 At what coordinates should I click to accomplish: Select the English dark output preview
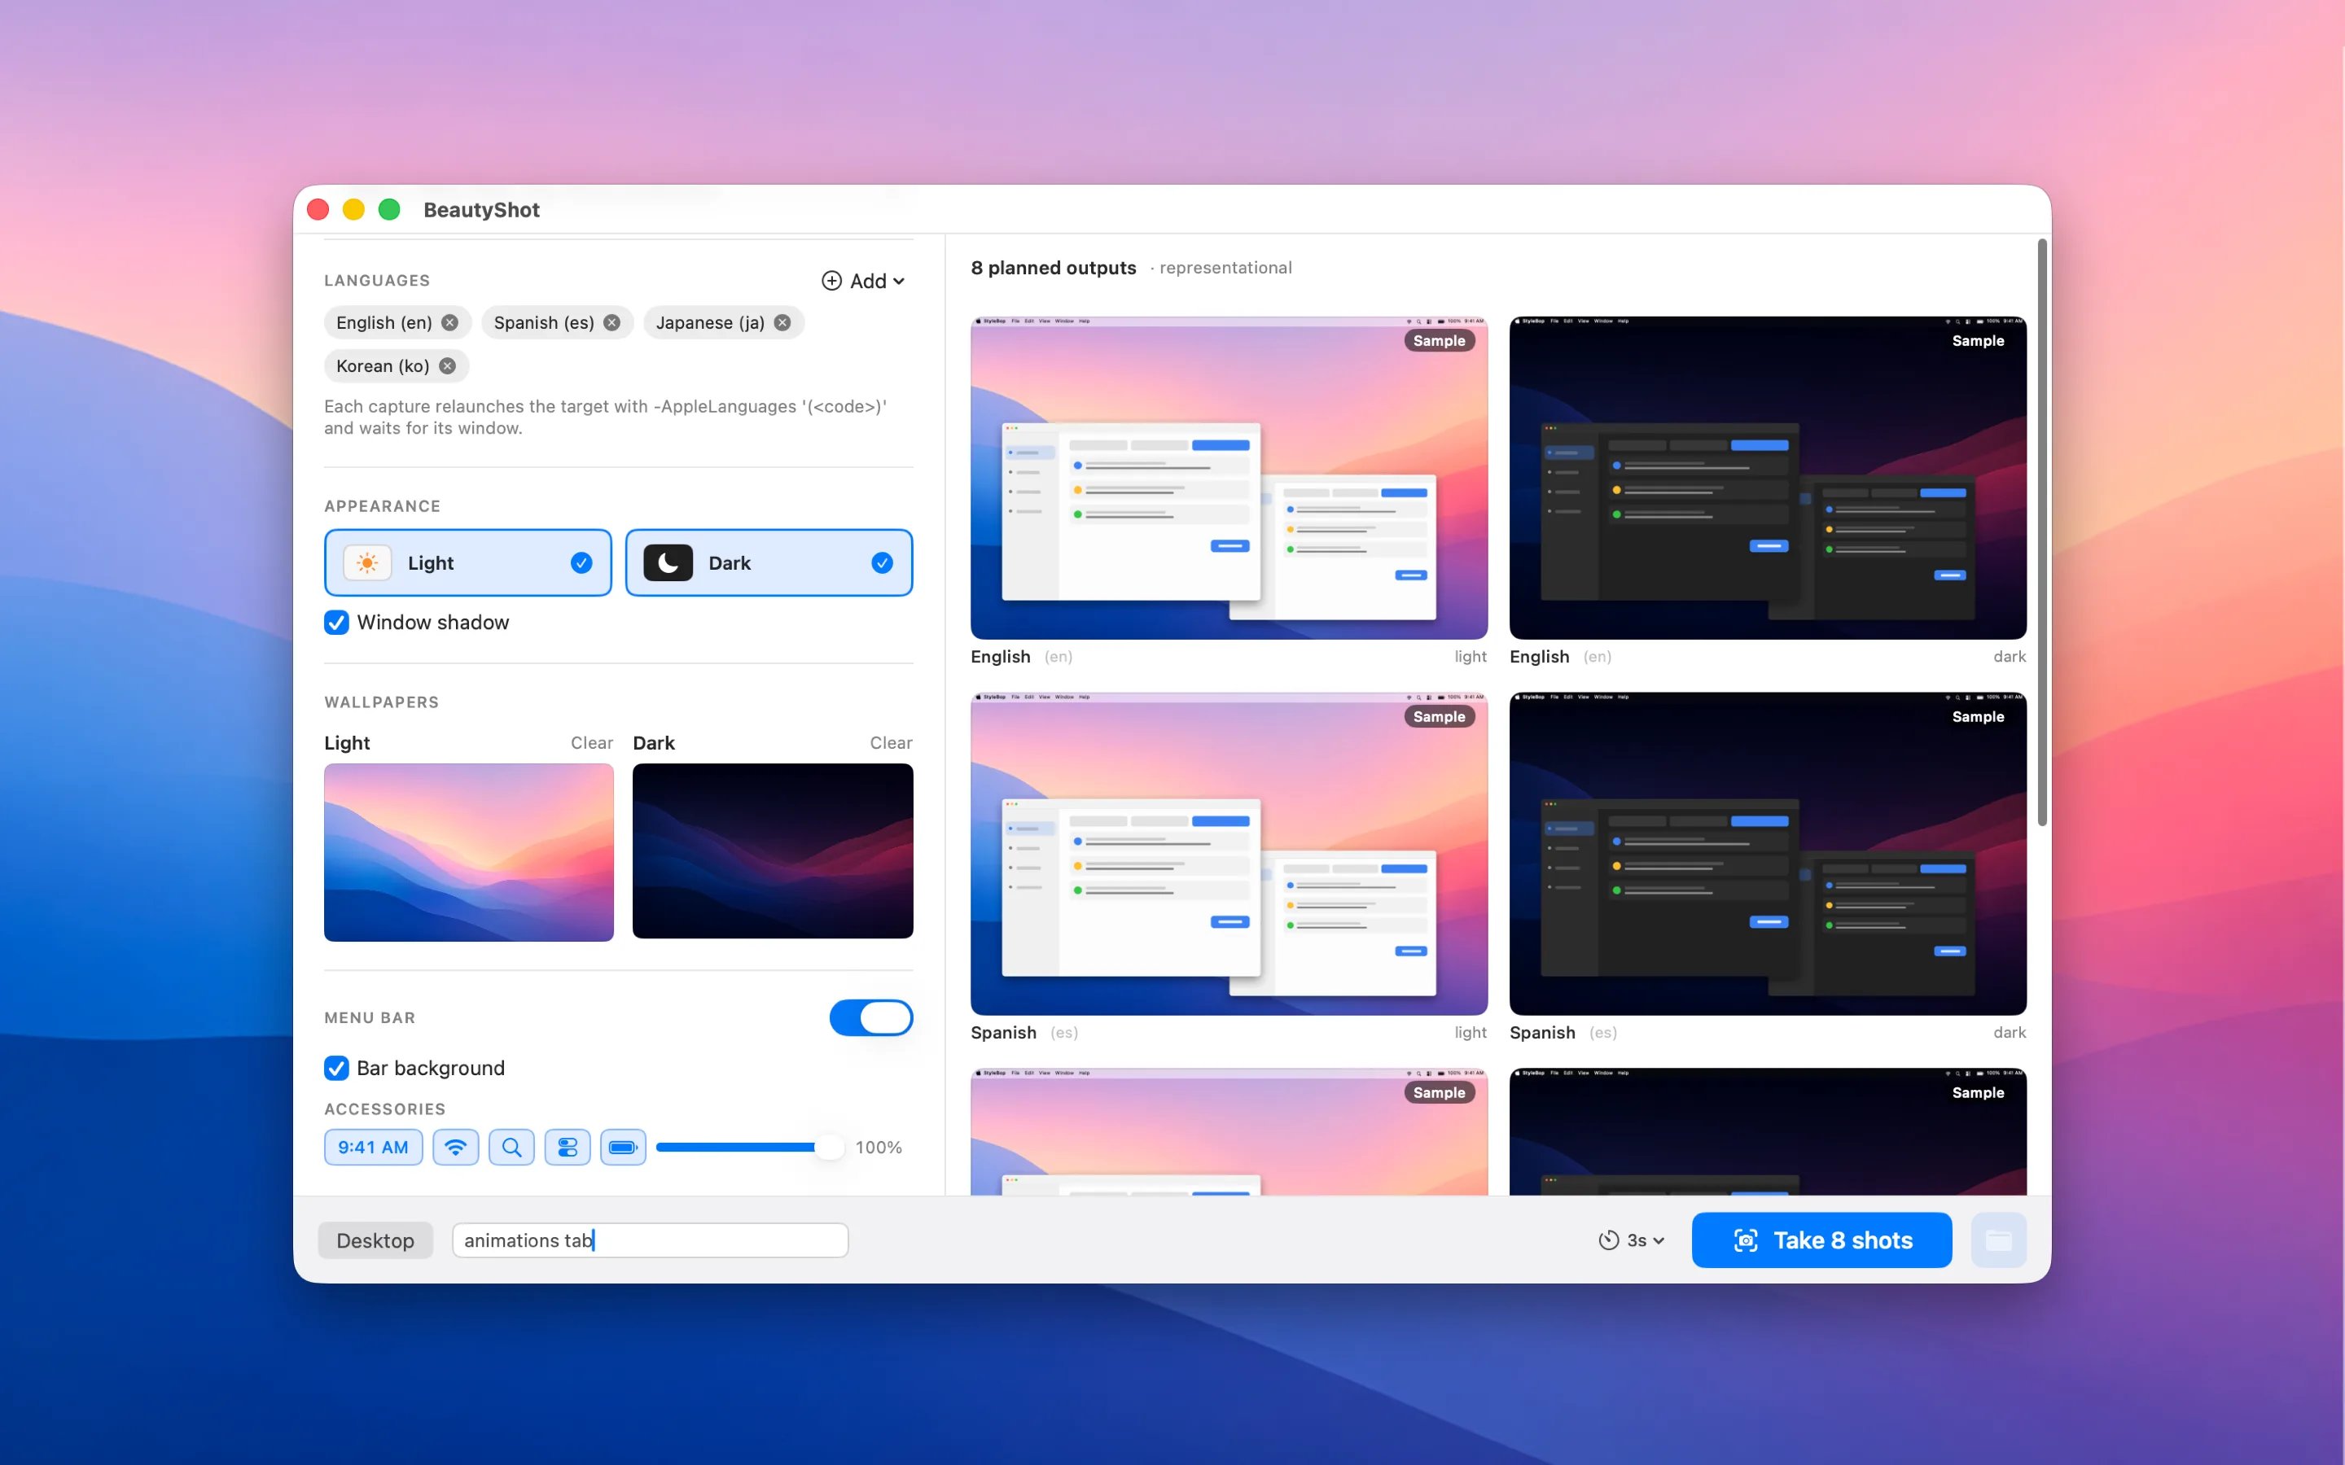coord(1768,478)
